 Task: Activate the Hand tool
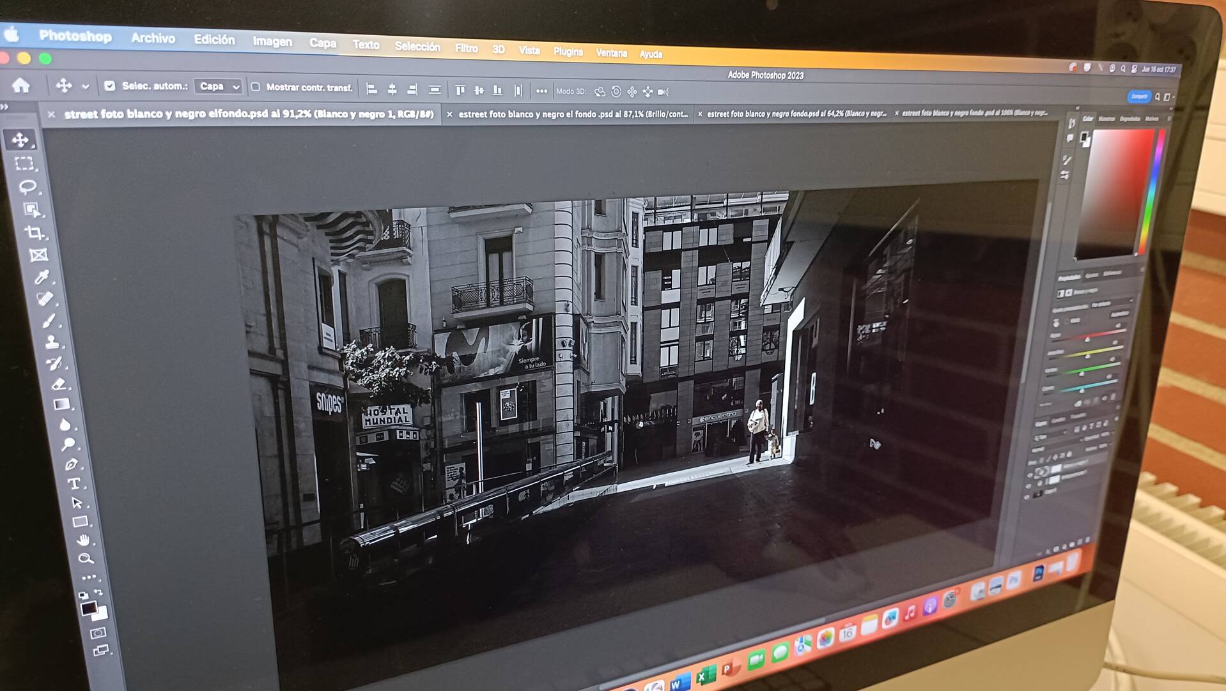pyautogui.click(x=83, y=540)
